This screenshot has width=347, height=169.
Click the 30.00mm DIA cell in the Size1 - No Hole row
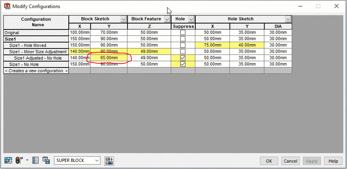pyautogui.click(x=278, y=65)
